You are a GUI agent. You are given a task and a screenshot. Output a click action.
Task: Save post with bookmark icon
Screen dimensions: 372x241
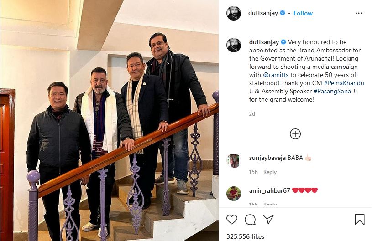(359, 220)
